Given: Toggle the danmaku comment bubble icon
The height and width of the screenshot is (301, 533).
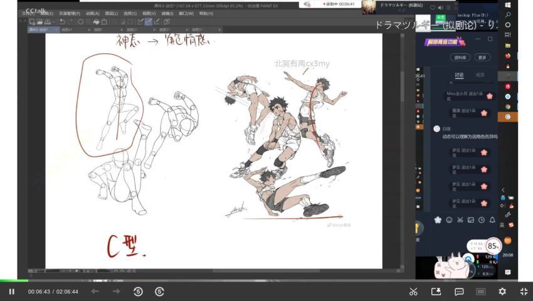Looking at the screenshot, I should pos(459,292).
